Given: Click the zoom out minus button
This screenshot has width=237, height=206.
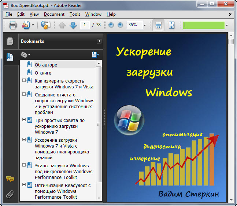Looking at the screenshot, I should tap(111, 25).
